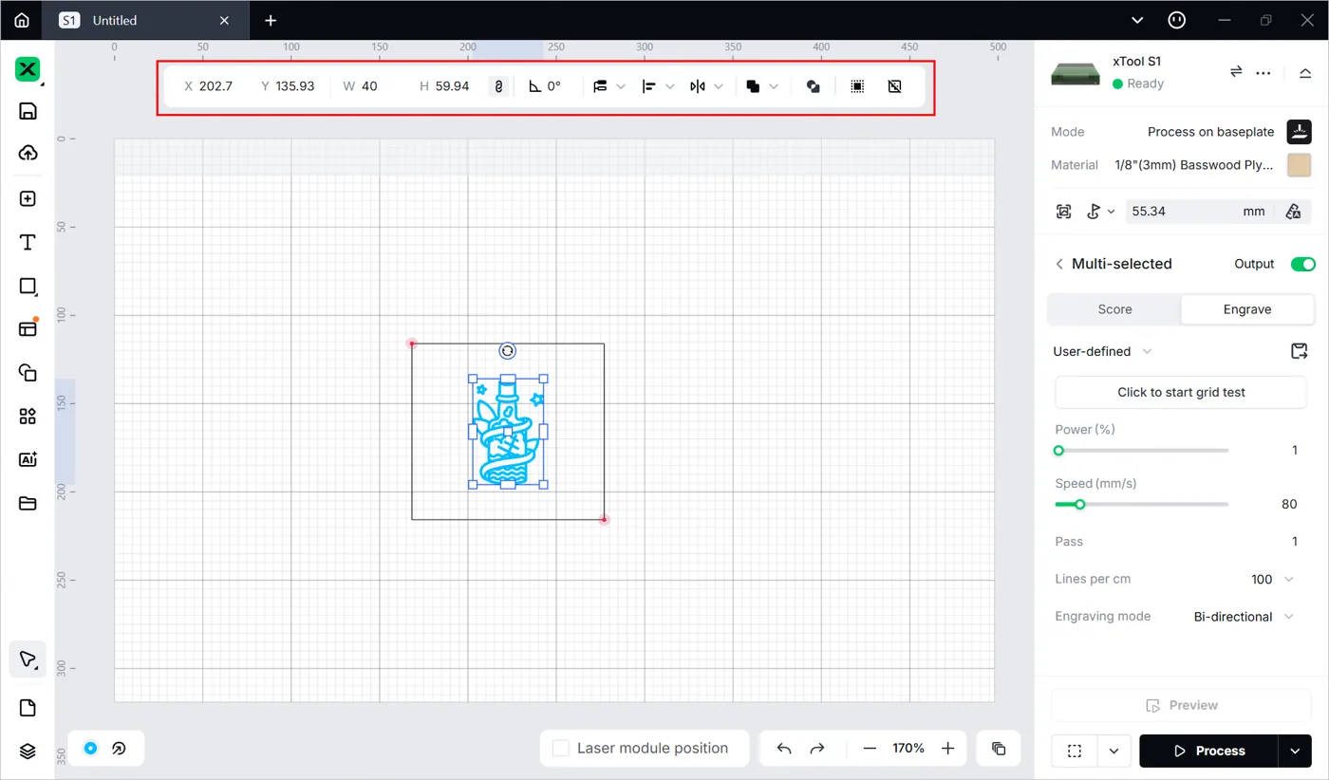
Task: Click the auto-measure distance ruler icon
Action: (1293, 212)
